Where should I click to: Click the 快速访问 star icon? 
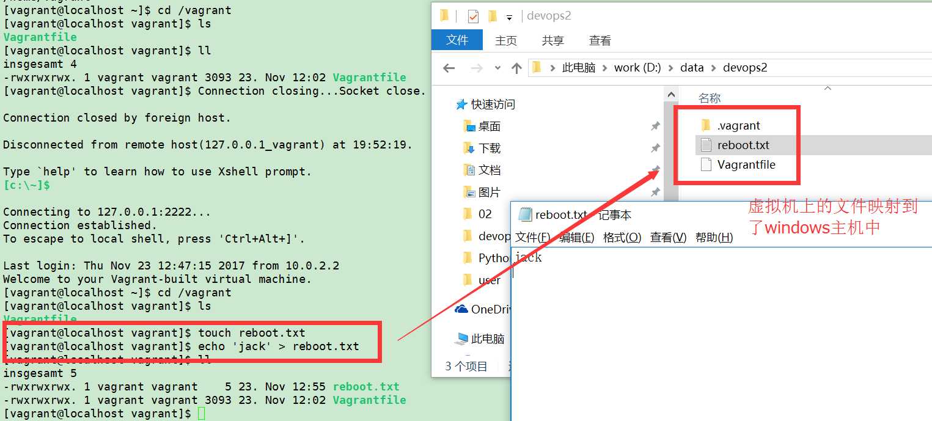click(x=462, y=104)
